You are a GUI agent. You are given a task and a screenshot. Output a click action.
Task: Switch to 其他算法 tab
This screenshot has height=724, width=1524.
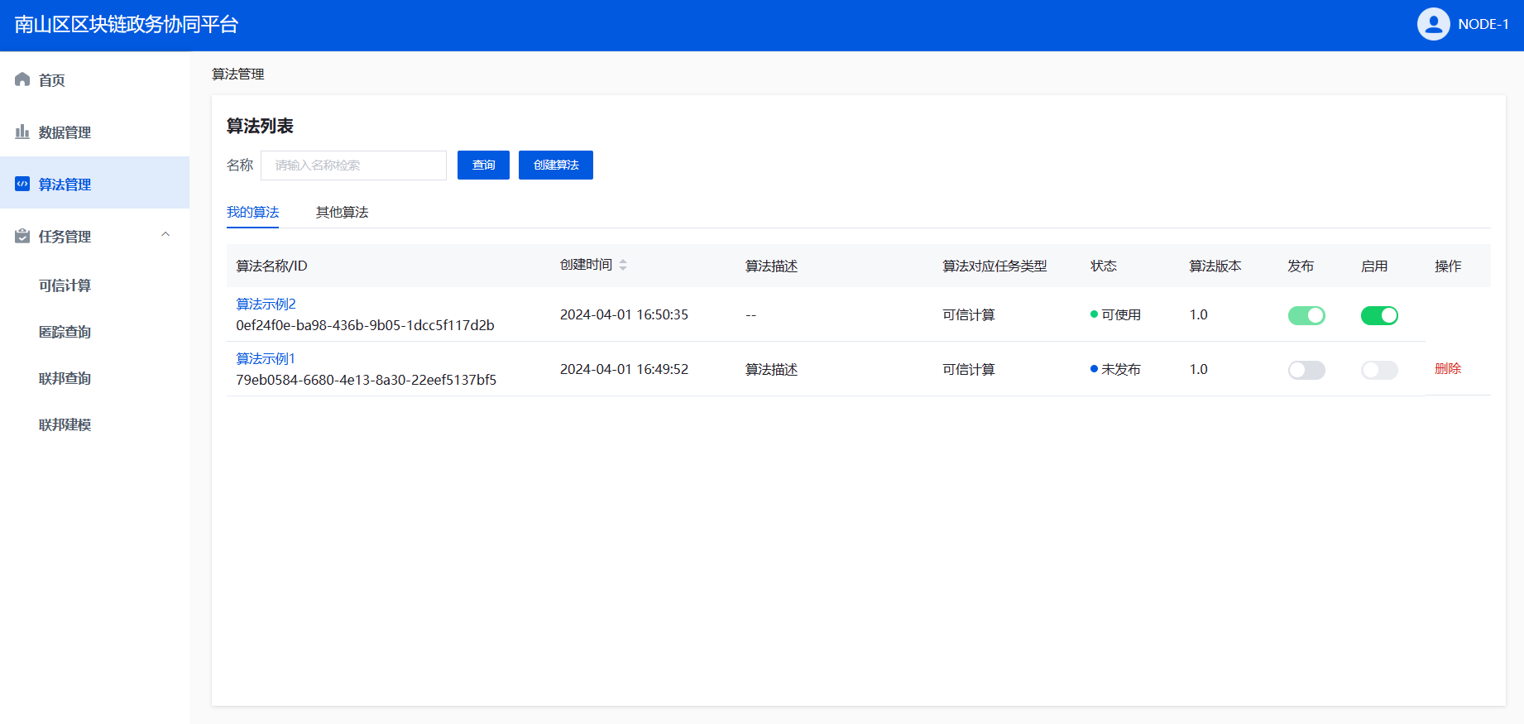tap(342, 213)
